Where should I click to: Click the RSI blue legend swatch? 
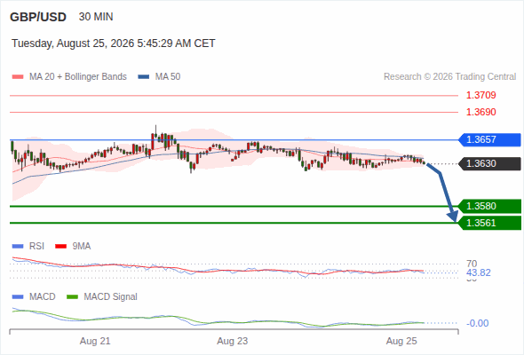click(x=18, y=247)
